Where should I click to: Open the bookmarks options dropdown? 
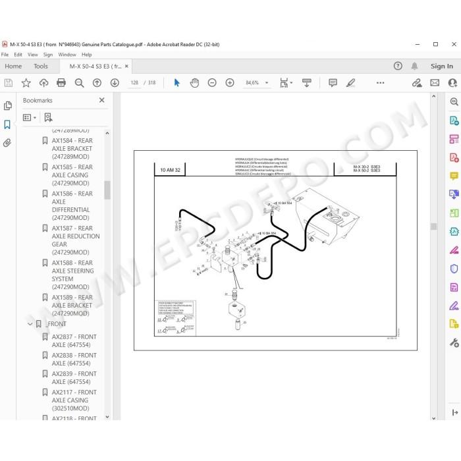[x=30, y=118]
